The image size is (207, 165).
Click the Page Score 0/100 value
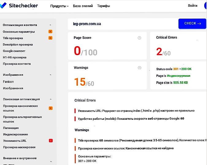[86, 51]
